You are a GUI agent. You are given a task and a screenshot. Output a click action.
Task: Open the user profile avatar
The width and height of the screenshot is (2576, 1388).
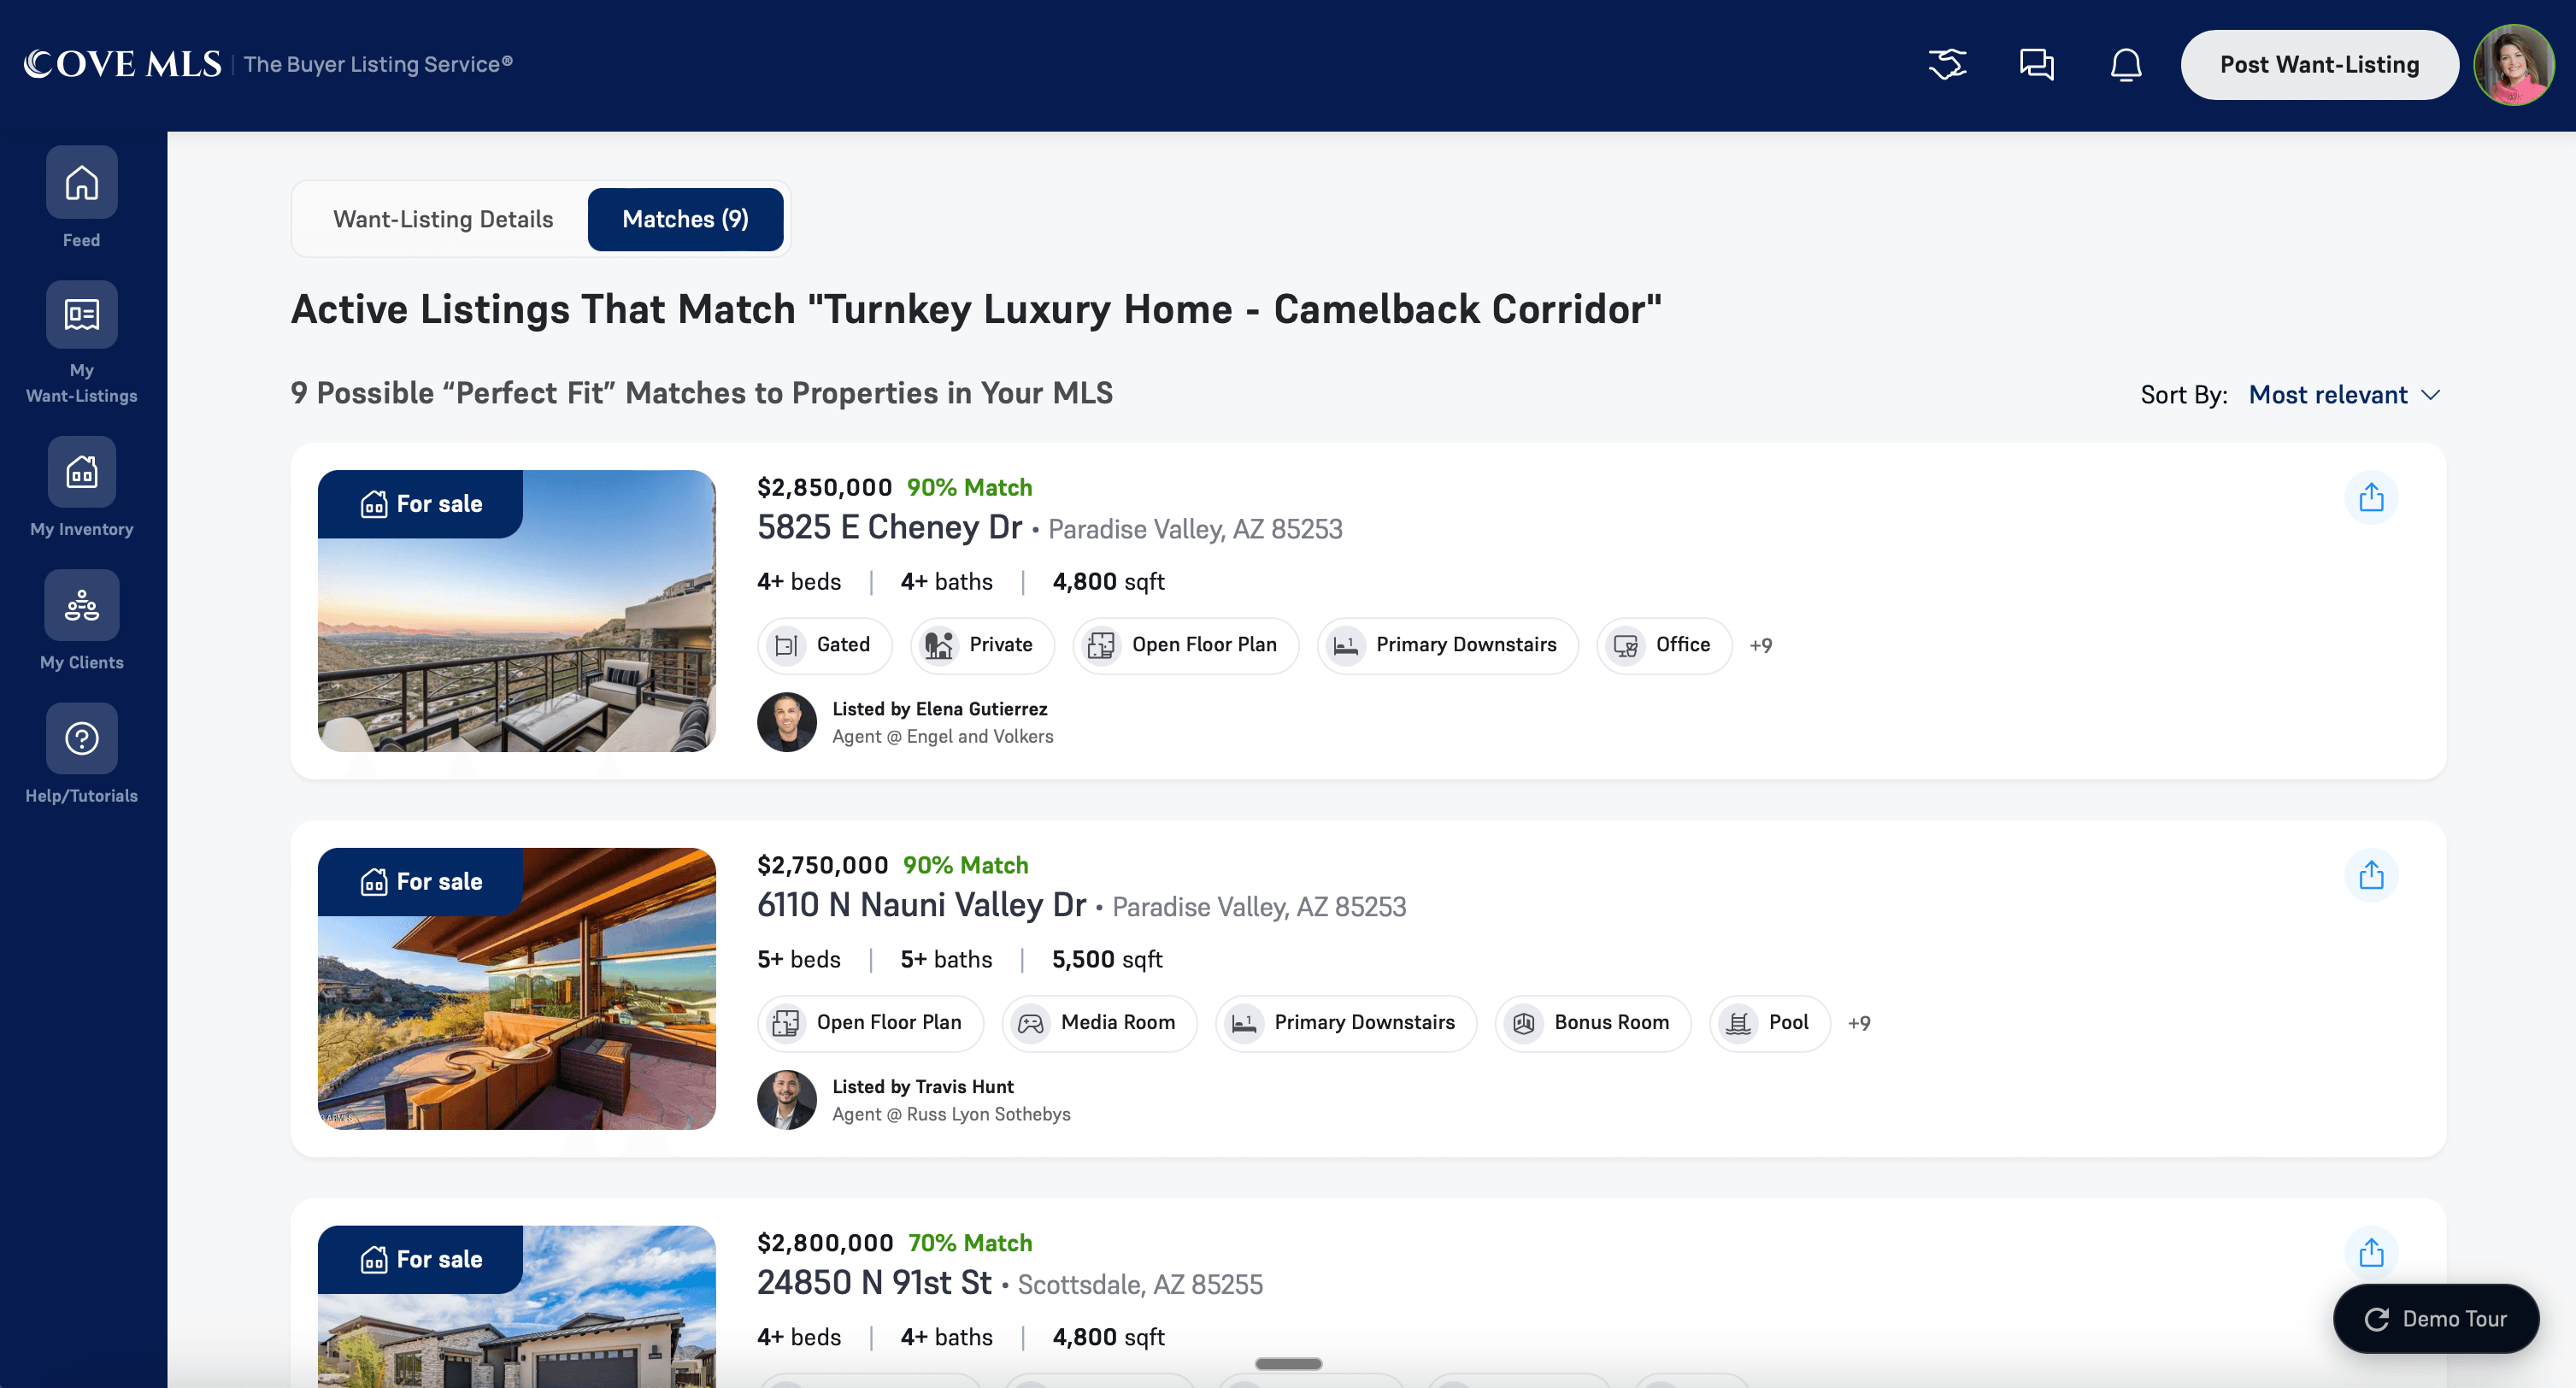(2513, 65)
